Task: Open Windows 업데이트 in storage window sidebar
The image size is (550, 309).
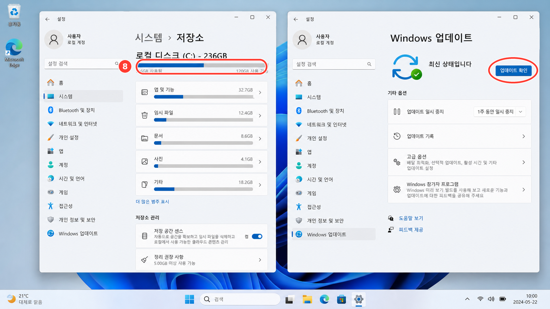Action: coord(83,233)
